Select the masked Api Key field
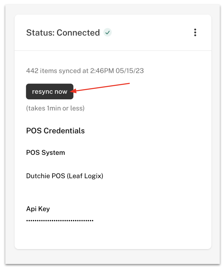 point(60,220)
